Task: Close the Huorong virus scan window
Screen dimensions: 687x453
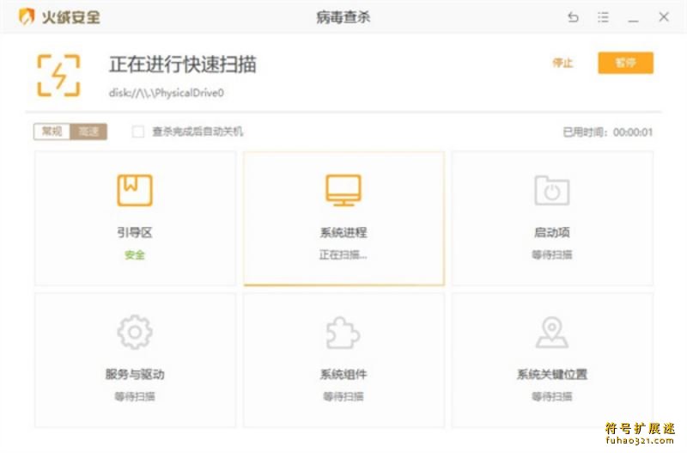Action: (x=664, y=17)
